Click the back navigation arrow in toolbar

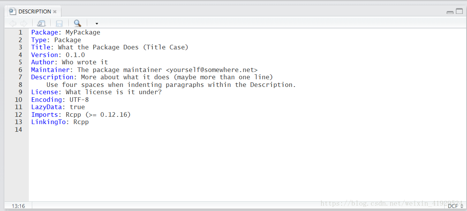[x=13, y=23]
